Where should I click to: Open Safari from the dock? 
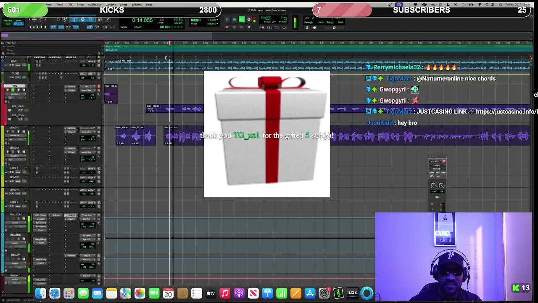[x=55, y=293]
